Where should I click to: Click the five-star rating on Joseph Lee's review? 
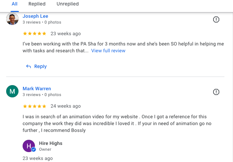pos(34,33)
